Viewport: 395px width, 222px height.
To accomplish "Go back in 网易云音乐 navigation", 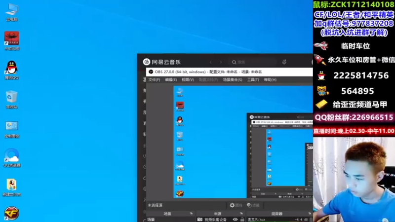I will coord(211,62).
